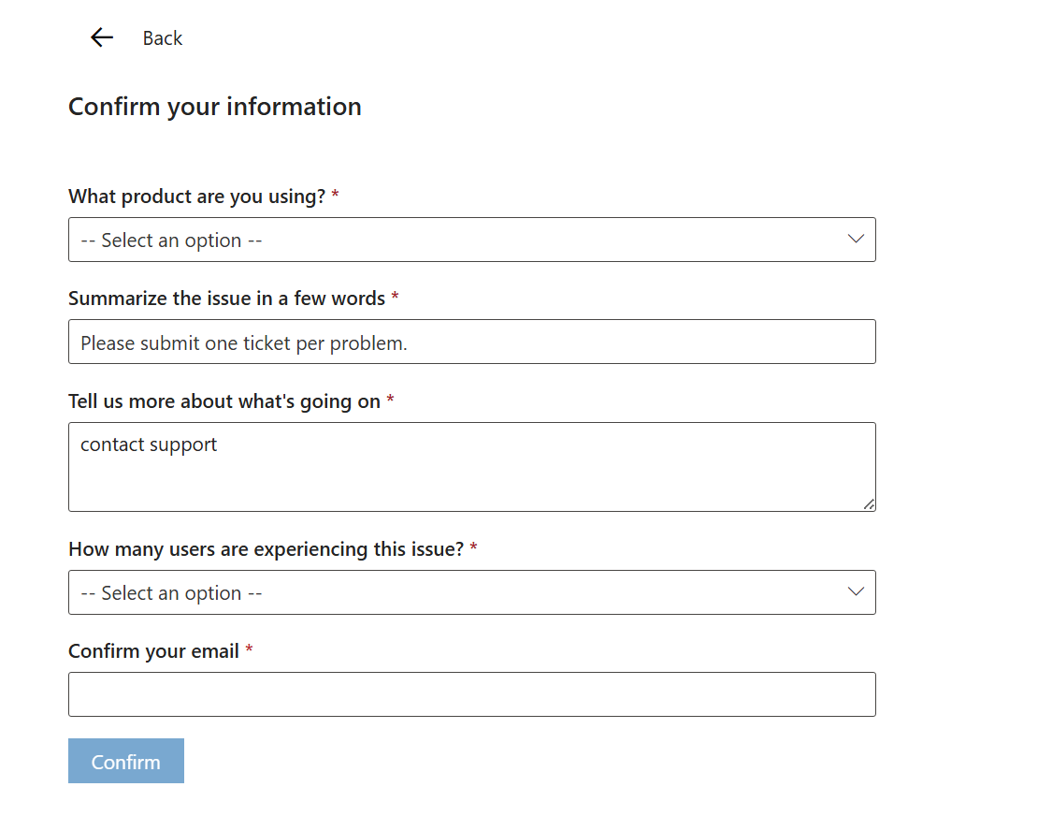
Task: Click the issue summary text field
Action: 471,342
